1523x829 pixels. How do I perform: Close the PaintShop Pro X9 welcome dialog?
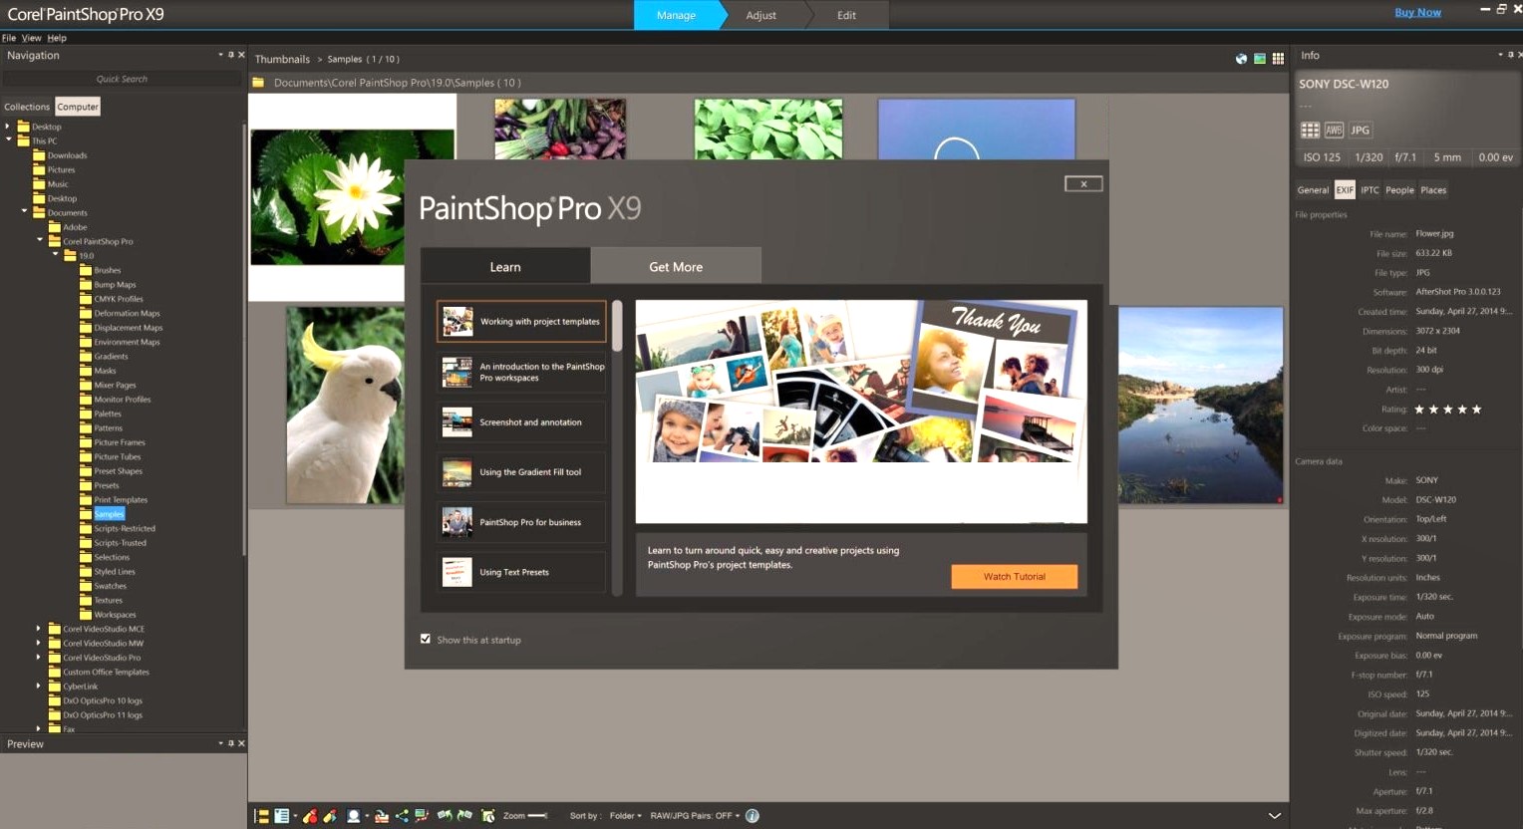pos(1083,183)
